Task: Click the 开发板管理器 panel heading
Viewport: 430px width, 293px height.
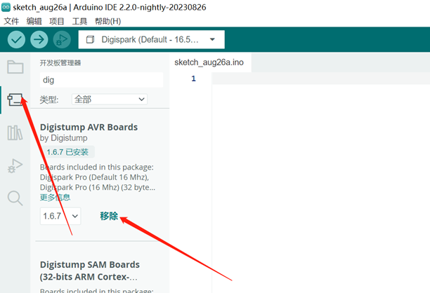Action: tap(60, 63)
